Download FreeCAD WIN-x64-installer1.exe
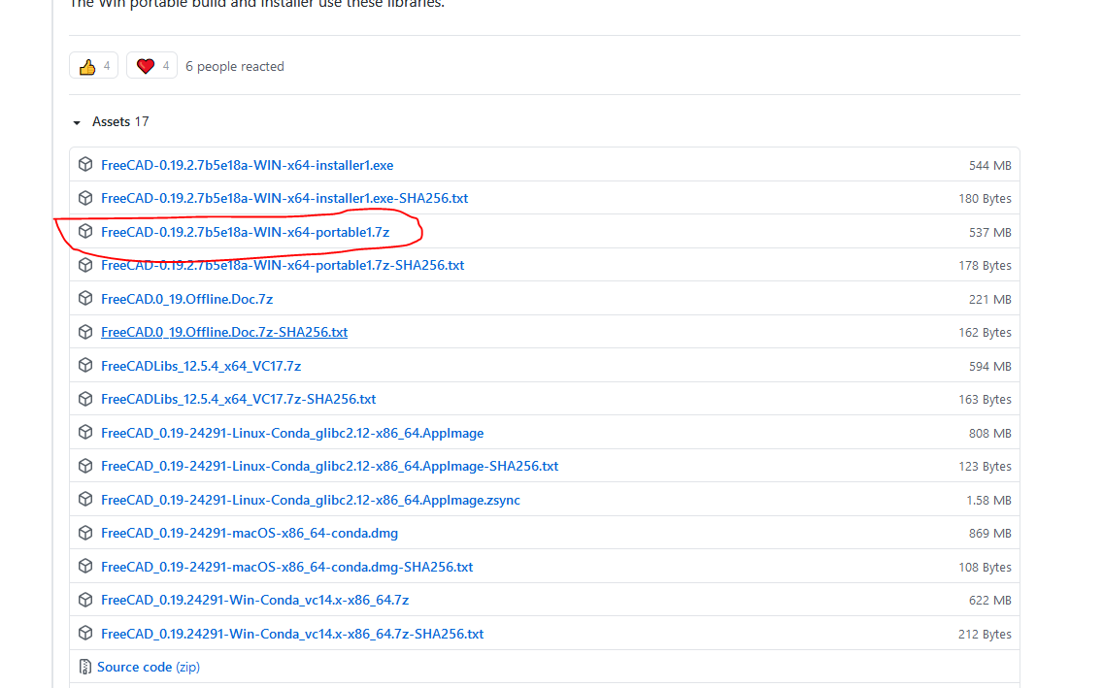 (x=247, y=165)
